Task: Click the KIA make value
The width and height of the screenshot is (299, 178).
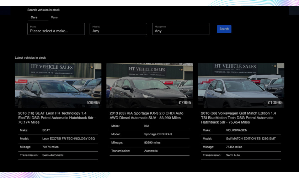Action: coord(146,126)
